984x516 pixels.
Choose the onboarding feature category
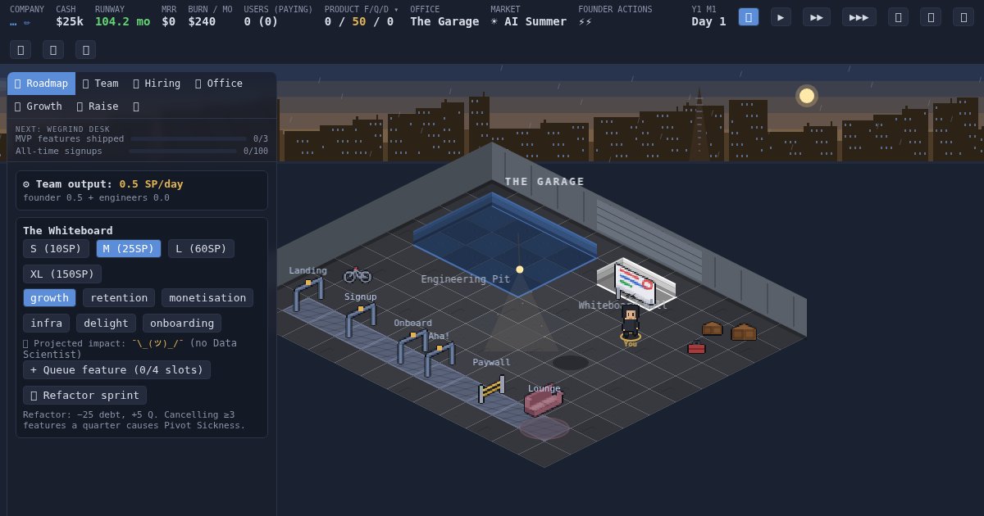(x=182, y=323)
